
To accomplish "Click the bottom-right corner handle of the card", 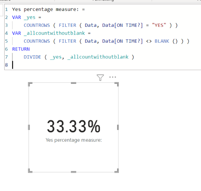I will click(117, 171).
